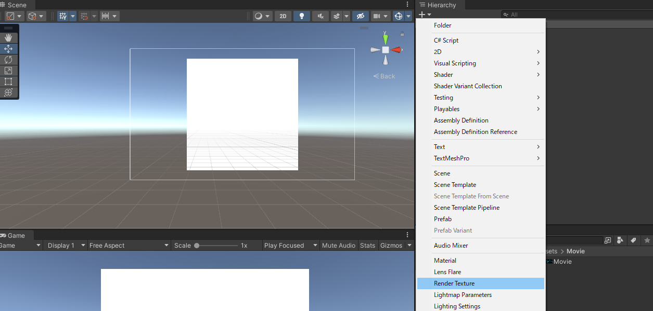Toggle scene view lighting
Screen dimensions: 653x311
[x=301, y=16]
